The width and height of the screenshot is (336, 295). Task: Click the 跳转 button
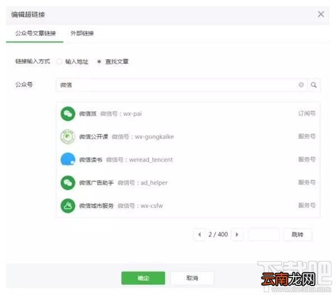pyautogui.click(x=298, y=235)
